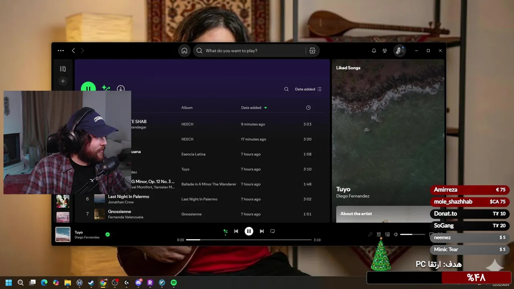Open Microsoft Edge from the taskbar
514x289 pixels.
[44, 283]
